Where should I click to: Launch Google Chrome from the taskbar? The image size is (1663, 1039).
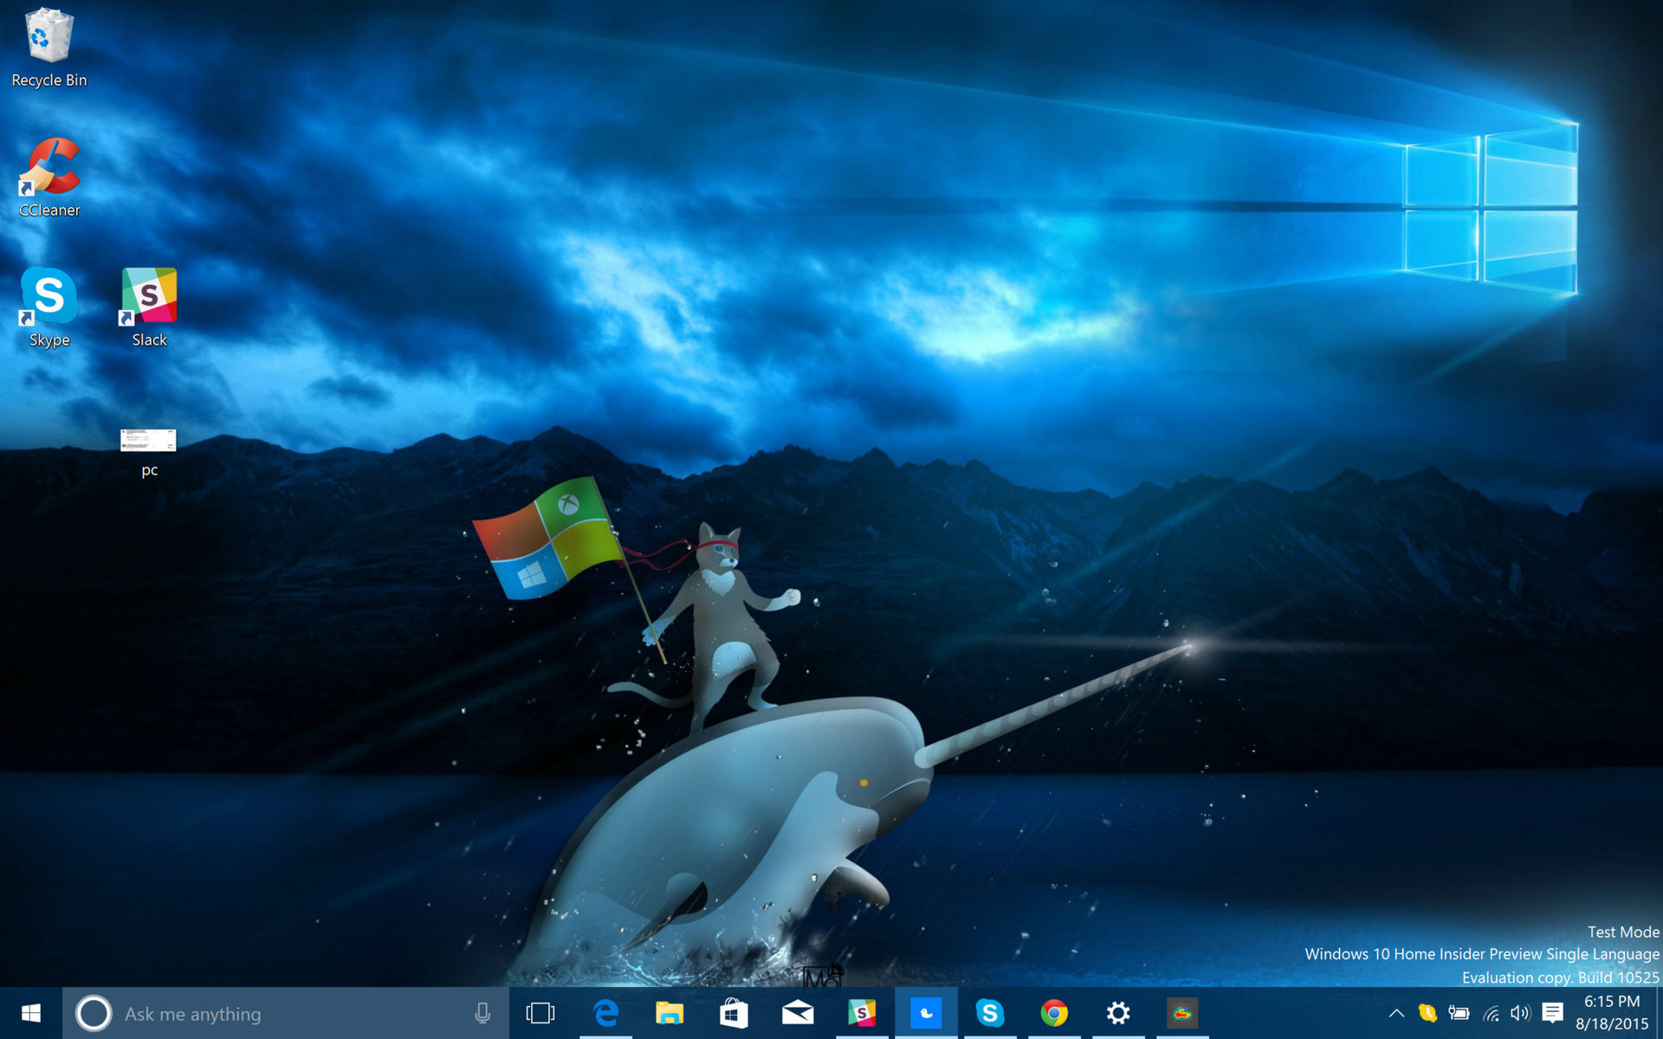[1053, 1013]
